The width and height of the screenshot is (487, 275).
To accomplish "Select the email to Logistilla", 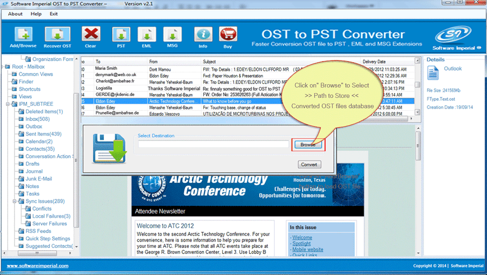I will coord(104,88).
